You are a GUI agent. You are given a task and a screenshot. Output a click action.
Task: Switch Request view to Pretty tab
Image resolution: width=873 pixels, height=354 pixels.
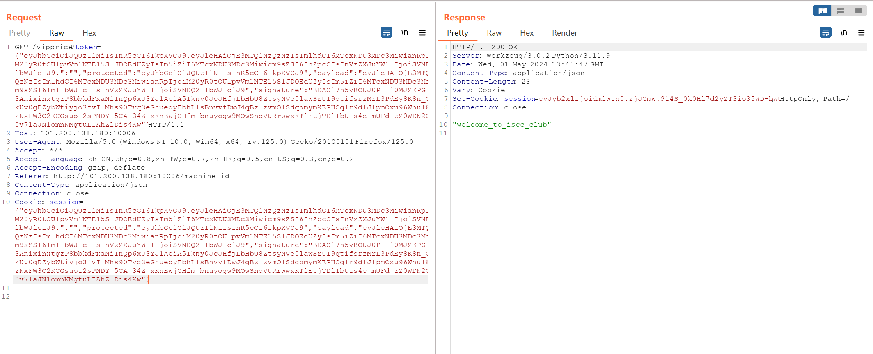click(20, 33)
